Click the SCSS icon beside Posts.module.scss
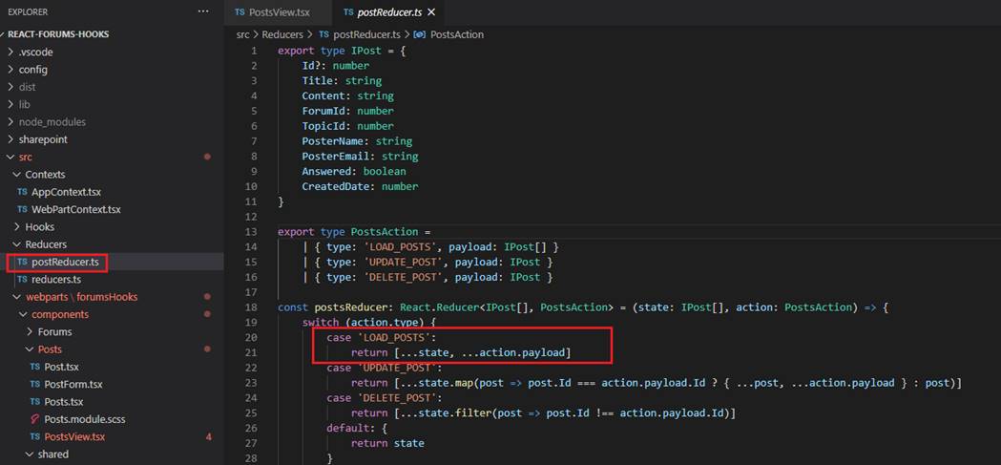1001x465 pixels. pos(35,419)
